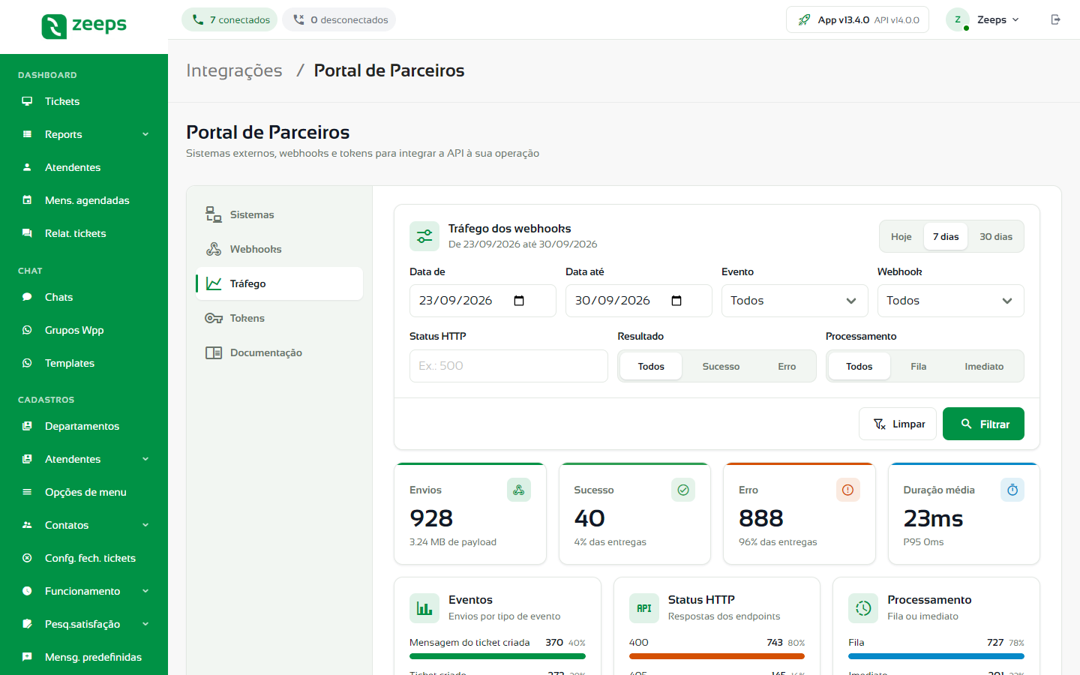The height and width of the screenshot is (675, 1080).
Task: Click the Status HTTP API icon
Action: click(x=643, y=608)
